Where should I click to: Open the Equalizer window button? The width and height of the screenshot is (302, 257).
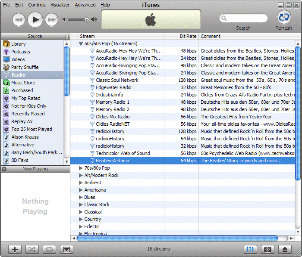(x=250, y=249)
